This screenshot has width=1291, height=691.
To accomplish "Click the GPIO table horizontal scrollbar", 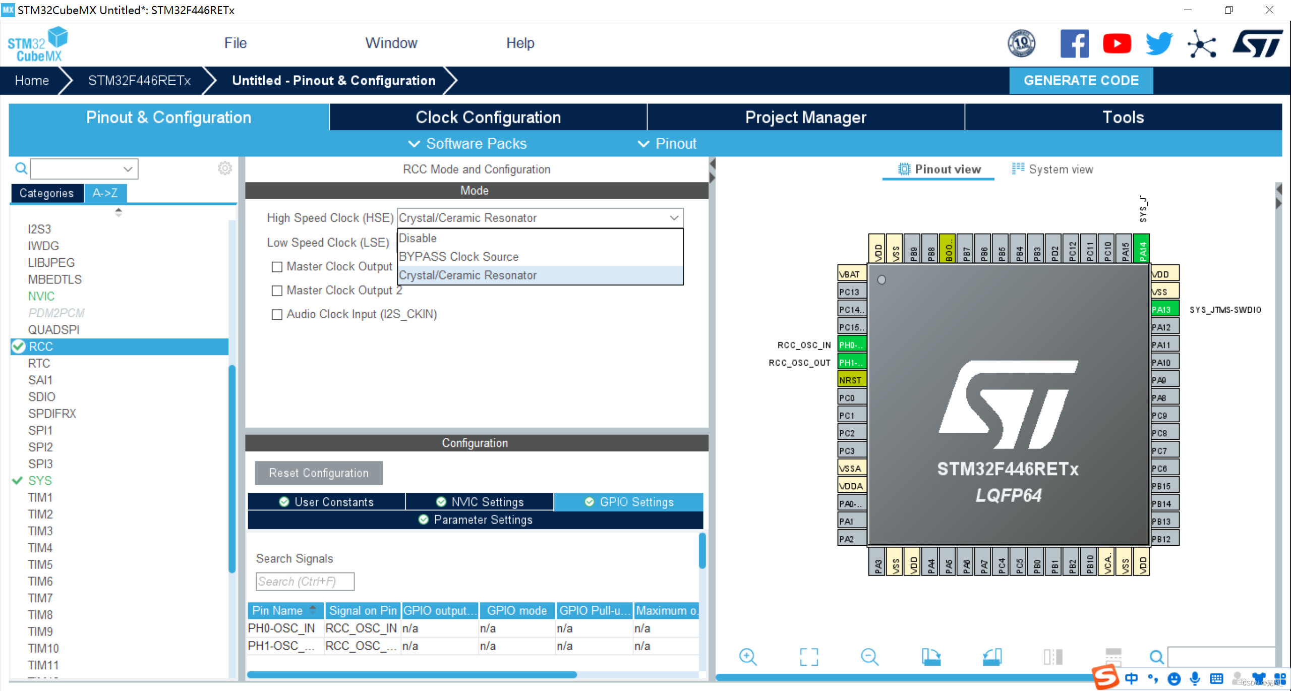I will pyautogui.click(x=412, y=675).
